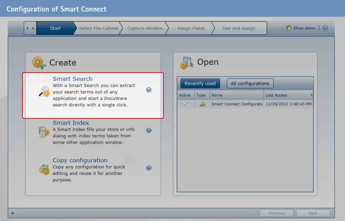This screenshot has height=221, width=345.
Task: Click the Copy configuration gears icon
Action: pyautogui.click(x=44, y=169)
